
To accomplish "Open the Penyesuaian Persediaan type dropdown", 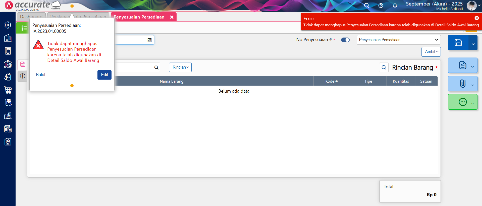I will 398,40.
